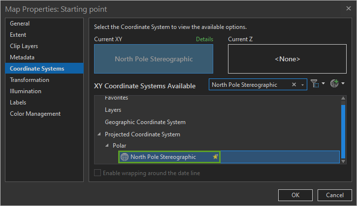Click the globe icon beside North Pole Stereographic
The image size is (357, 206).
tap(125, 157)
